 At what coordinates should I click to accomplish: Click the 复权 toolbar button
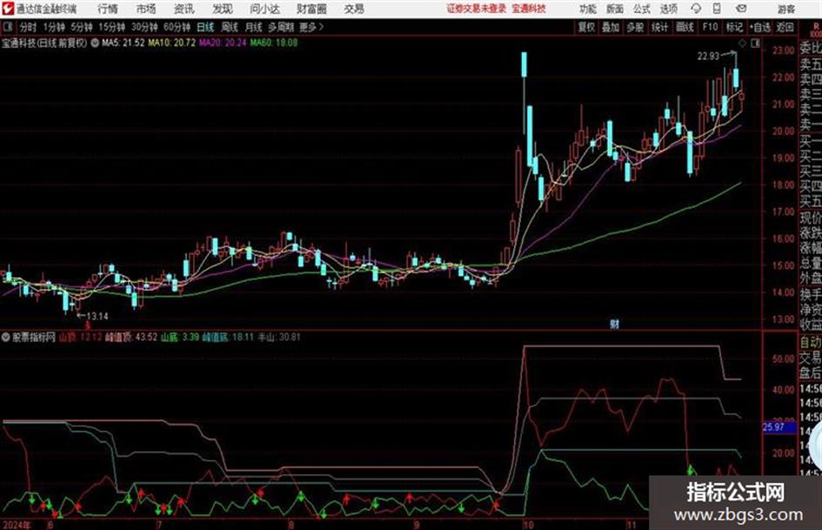coord(586,27)
